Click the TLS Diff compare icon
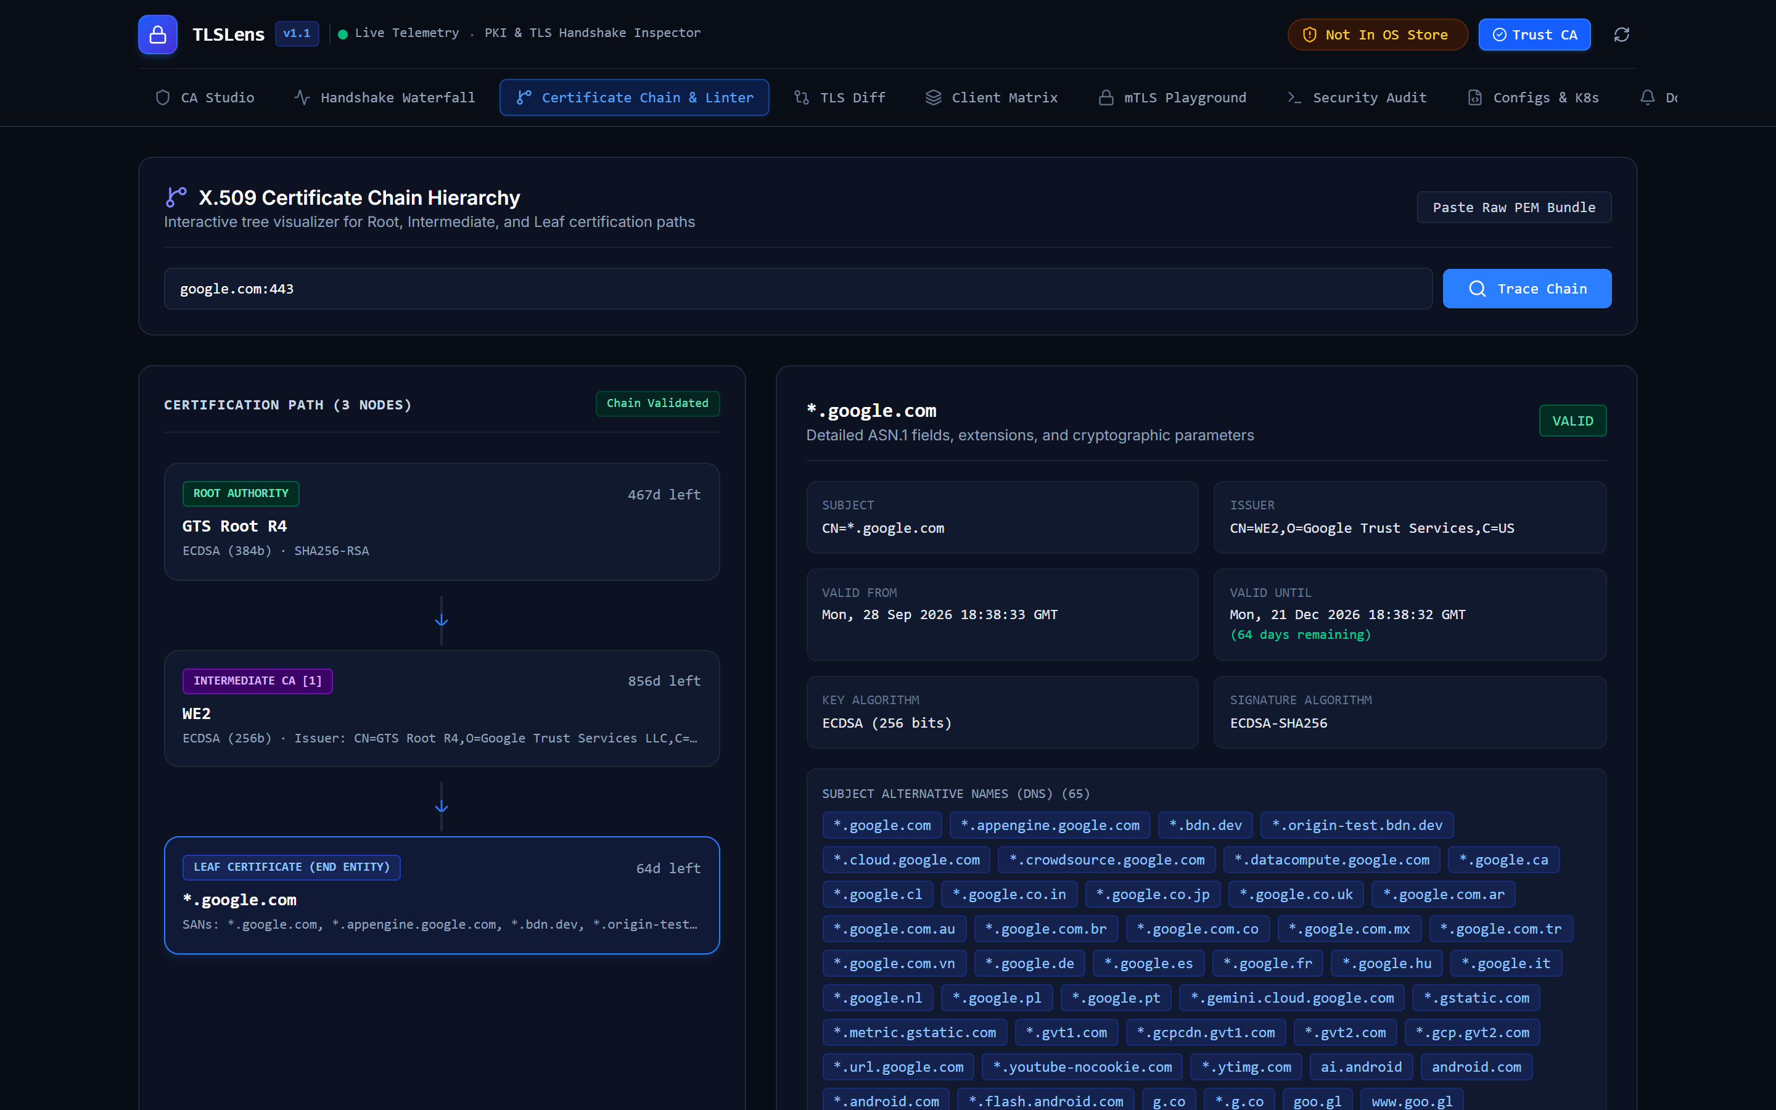This screenshot has height=1110, width=1776. click(x=802, y=97)
